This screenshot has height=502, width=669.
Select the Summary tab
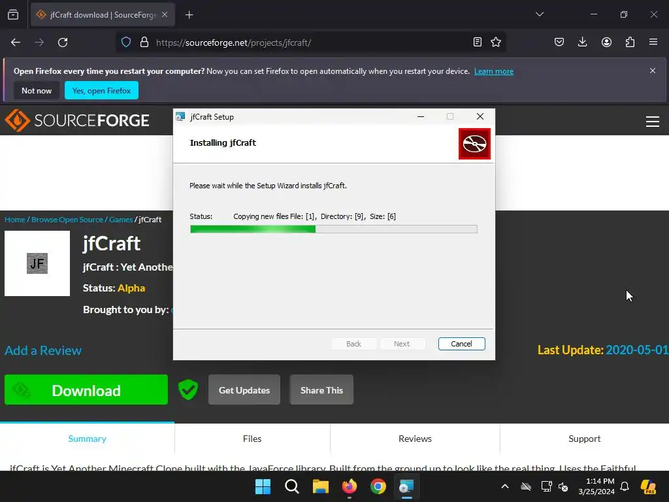point(87,439)
